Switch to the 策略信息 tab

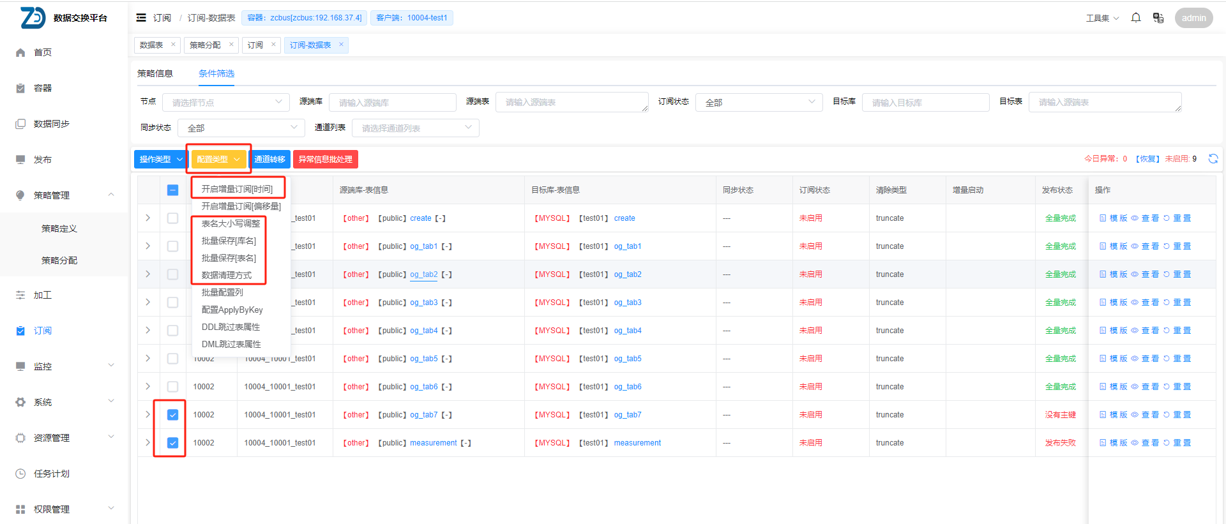tap(155, 74)
